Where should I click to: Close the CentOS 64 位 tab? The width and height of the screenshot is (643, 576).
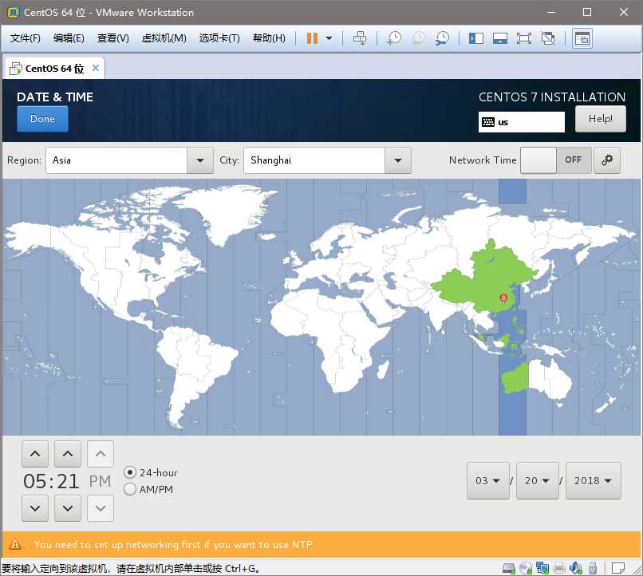[x=96, y=68]
